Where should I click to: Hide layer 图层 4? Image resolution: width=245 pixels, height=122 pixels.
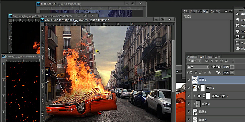pyautogui.click(x=189, y=120)
